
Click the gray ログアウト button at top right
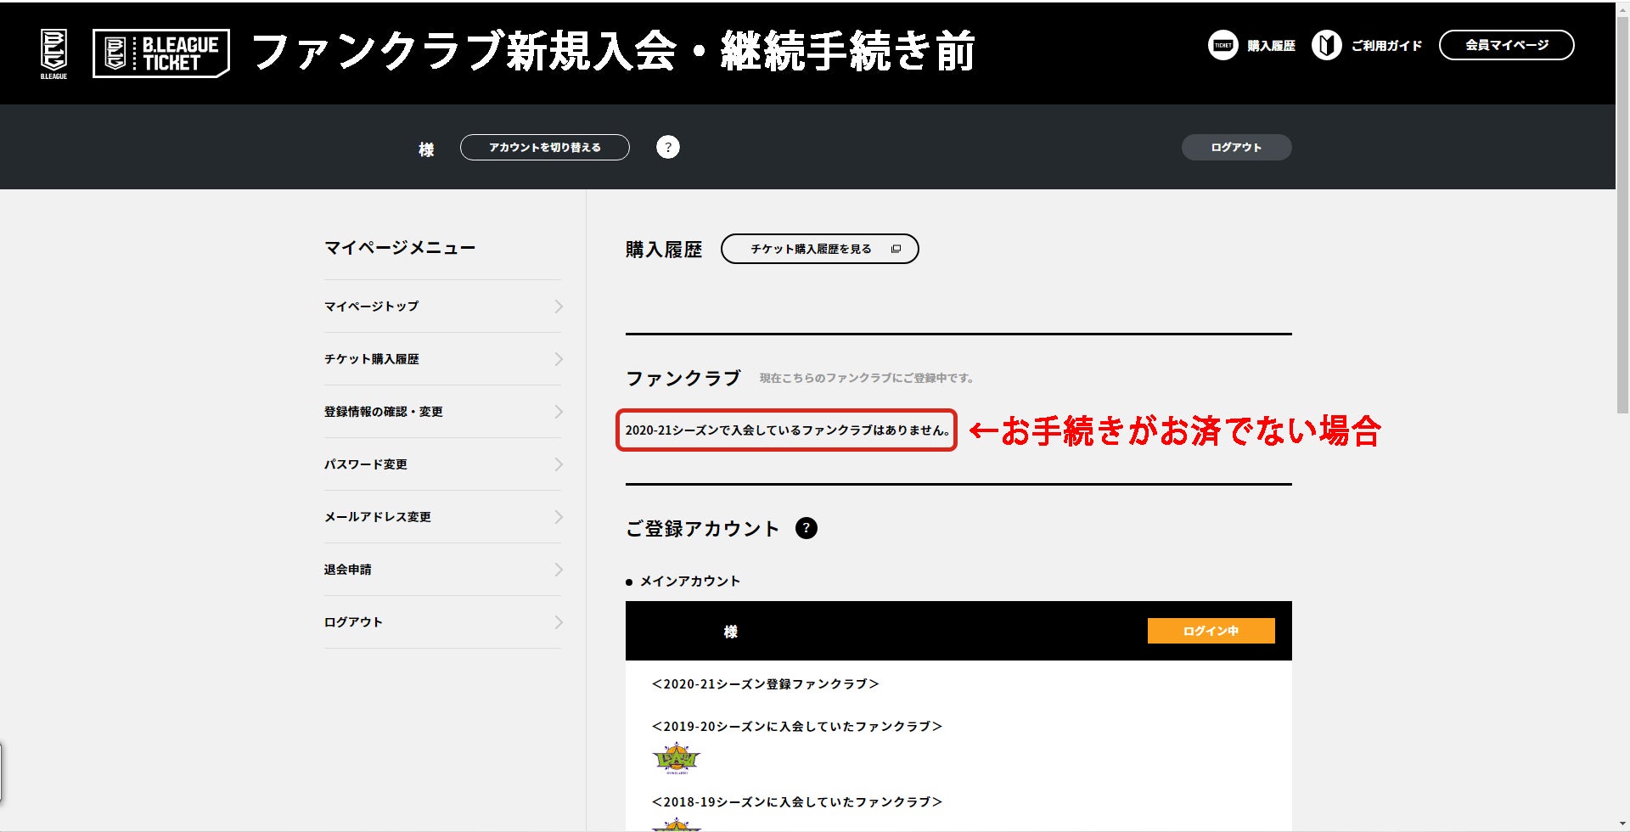coord(1236,148)
